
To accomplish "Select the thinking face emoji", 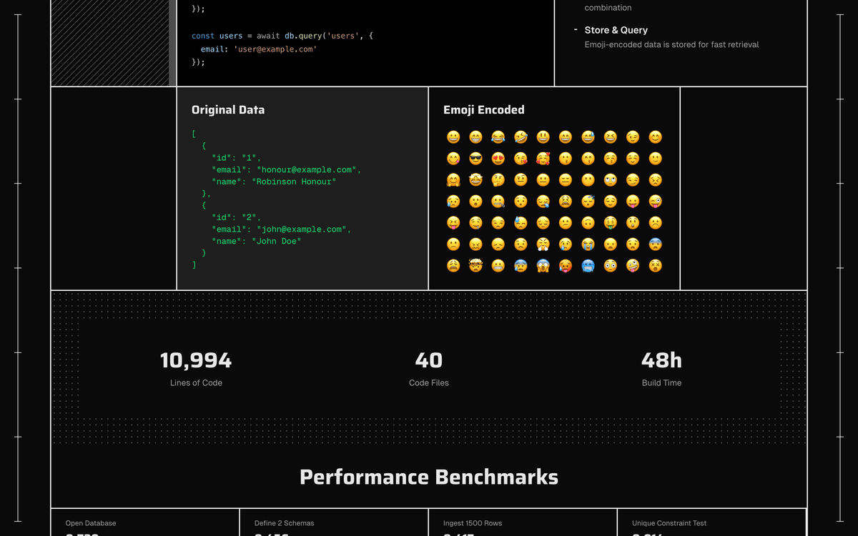I will [498, 180].
